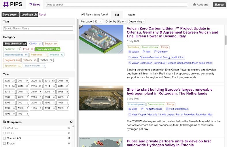Toggle the Polymers category filter

point(12,60)
